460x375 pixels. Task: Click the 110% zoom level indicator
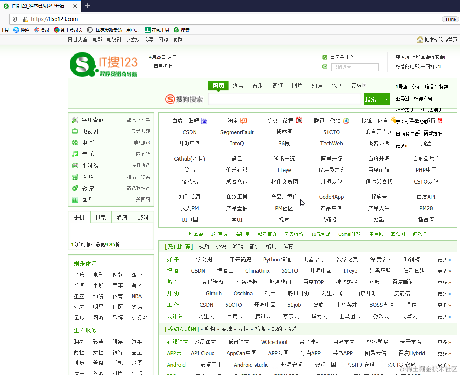click(x=450, y=19)
